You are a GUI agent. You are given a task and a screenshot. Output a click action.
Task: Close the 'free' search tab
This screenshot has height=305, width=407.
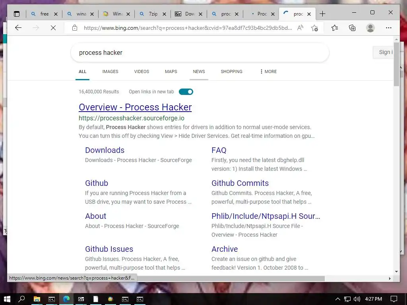(x=56, y=14)
